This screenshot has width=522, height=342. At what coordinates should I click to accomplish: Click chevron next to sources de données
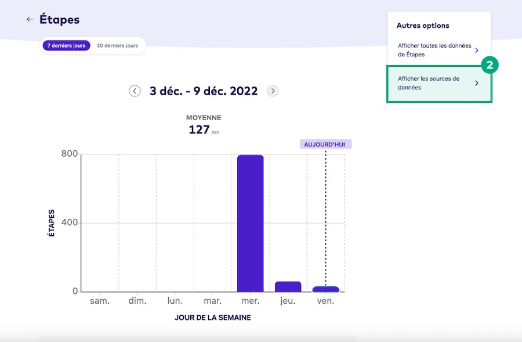pyautogui.click(x=476, y=83)
